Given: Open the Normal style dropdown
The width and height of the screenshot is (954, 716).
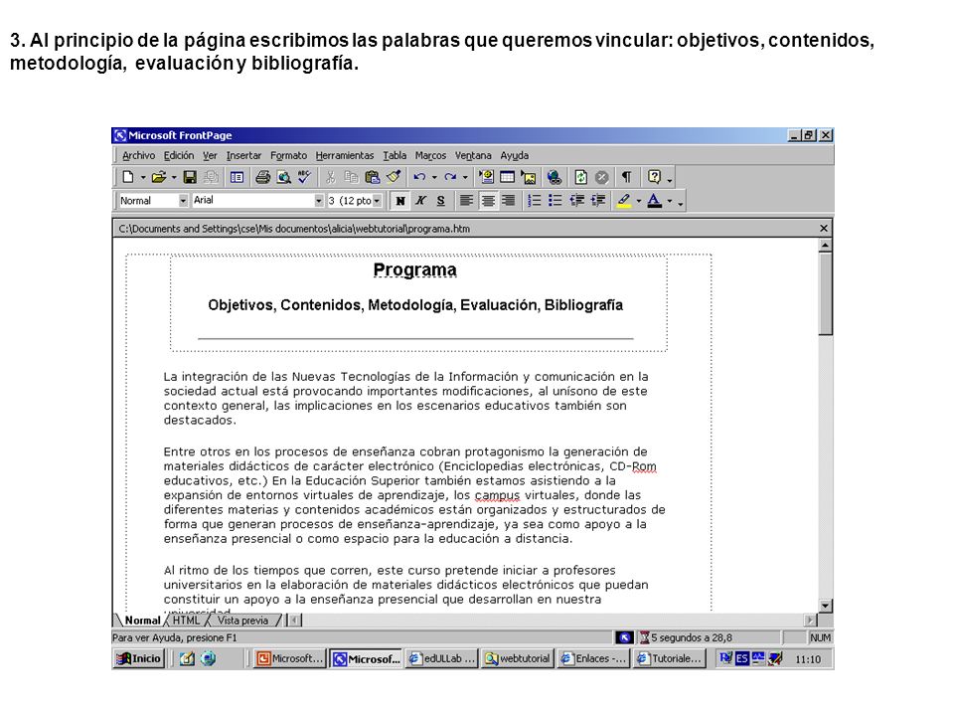Looking at the screenshot, I should [x=183, y=200].
